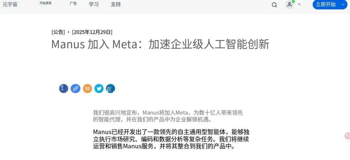Expand the arrow inside the 立即开始 button
The image size is (350, 160).
[343, 5]
